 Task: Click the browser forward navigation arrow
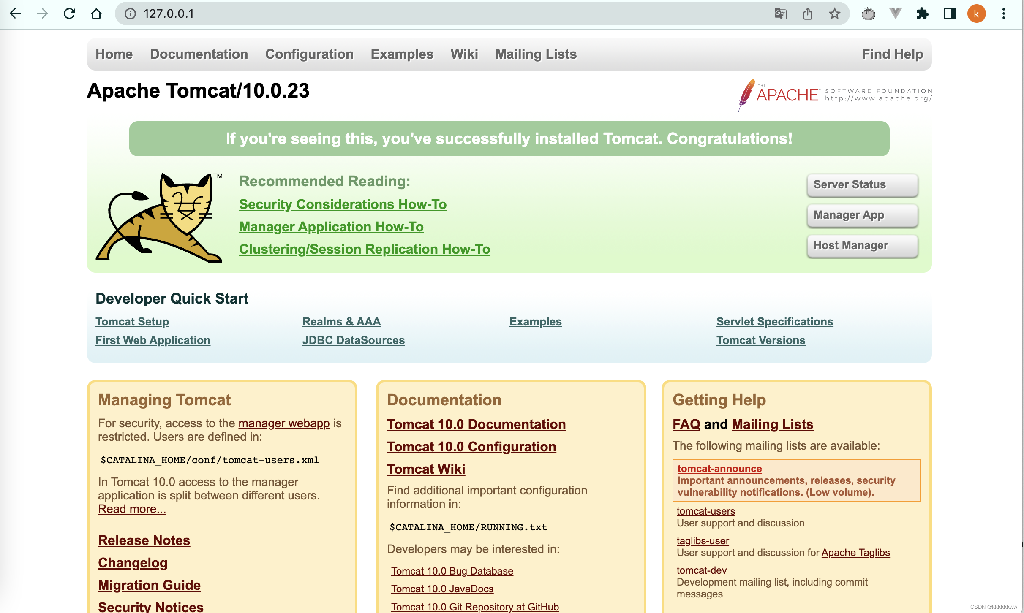(x=41, y=13)
